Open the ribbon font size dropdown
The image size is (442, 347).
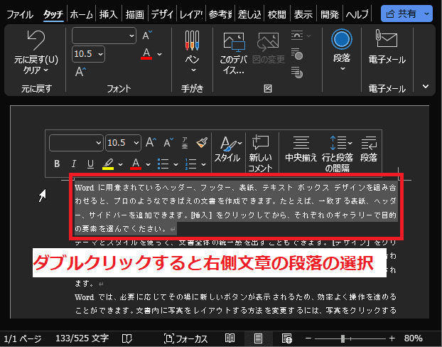coord(99,53)
